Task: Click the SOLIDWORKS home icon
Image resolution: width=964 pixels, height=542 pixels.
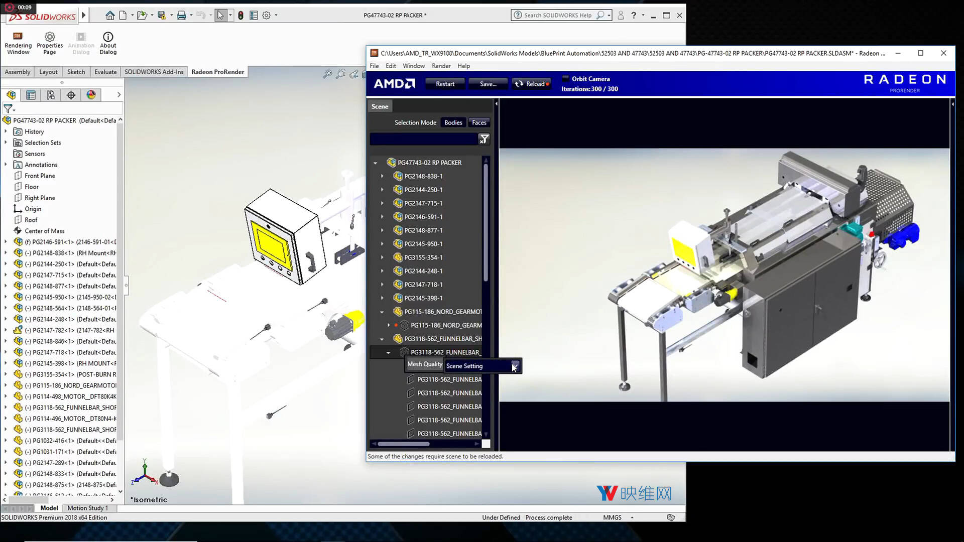Action: tap(110, 16)
